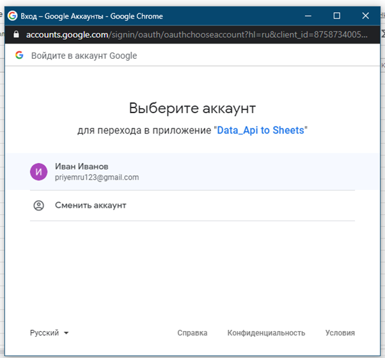This screenshot has width=385, height=358.
Task: Select the Иван Иванов account
Action: click(192, 172)
